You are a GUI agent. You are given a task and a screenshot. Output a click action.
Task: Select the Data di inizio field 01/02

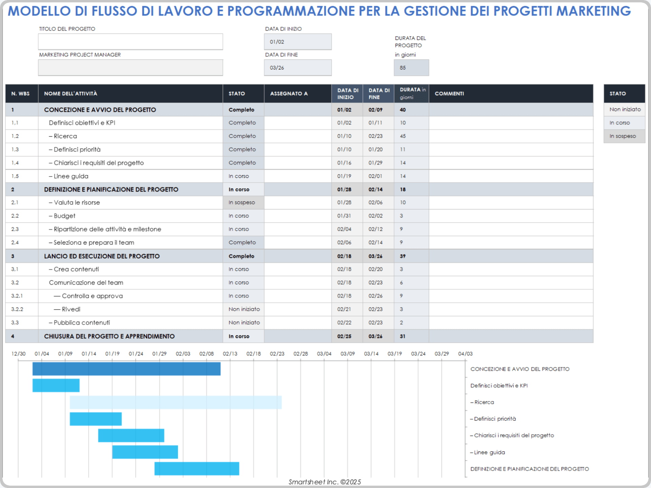298,42
